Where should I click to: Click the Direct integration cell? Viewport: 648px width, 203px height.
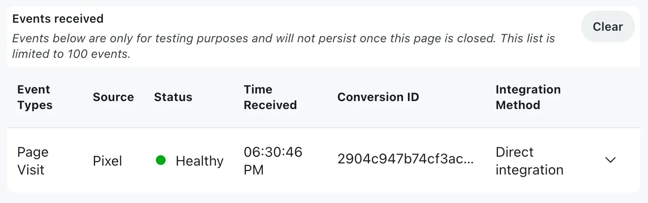click(x=529, y=161)
